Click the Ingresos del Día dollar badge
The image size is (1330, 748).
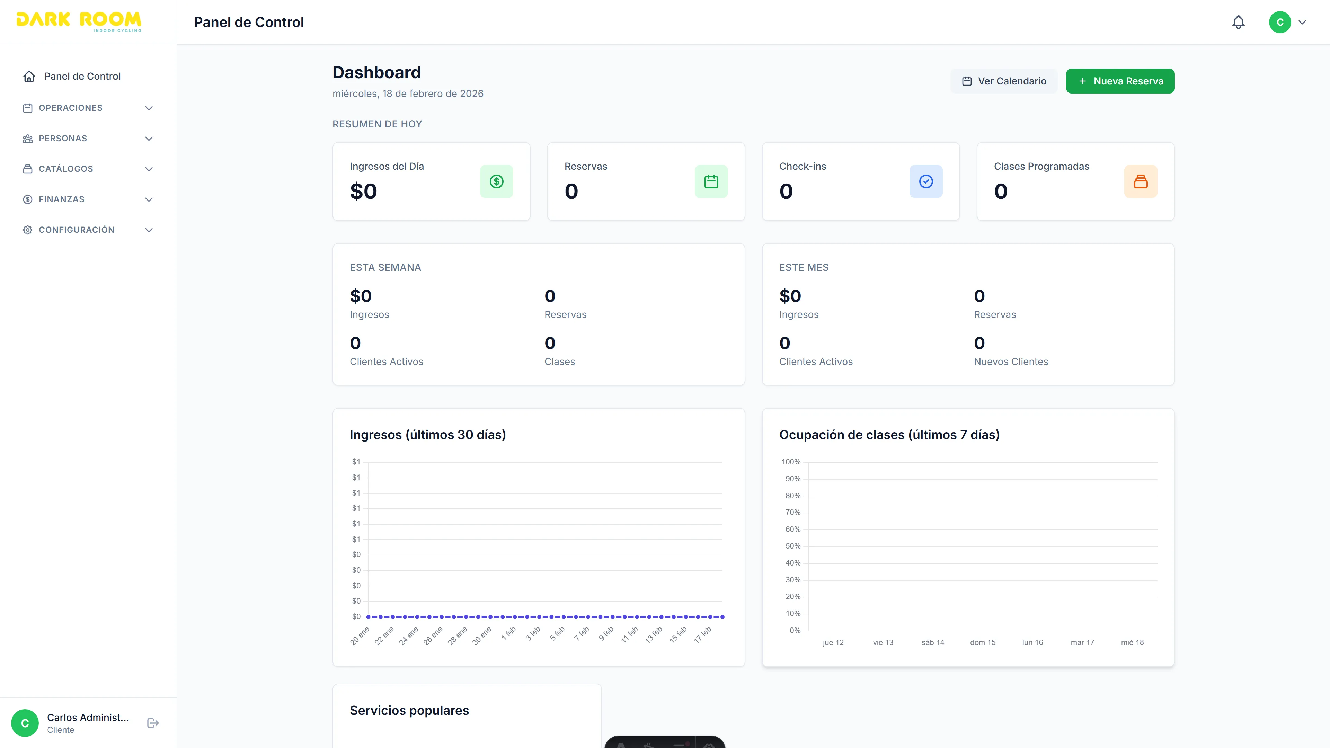(496, 181)
